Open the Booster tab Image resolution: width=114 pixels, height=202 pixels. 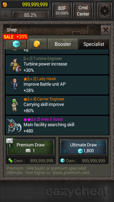pos(63,44)
